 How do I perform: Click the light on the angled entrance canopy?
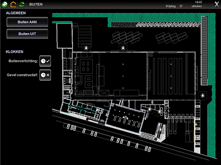pyautogui.click(x=161, y=130)
